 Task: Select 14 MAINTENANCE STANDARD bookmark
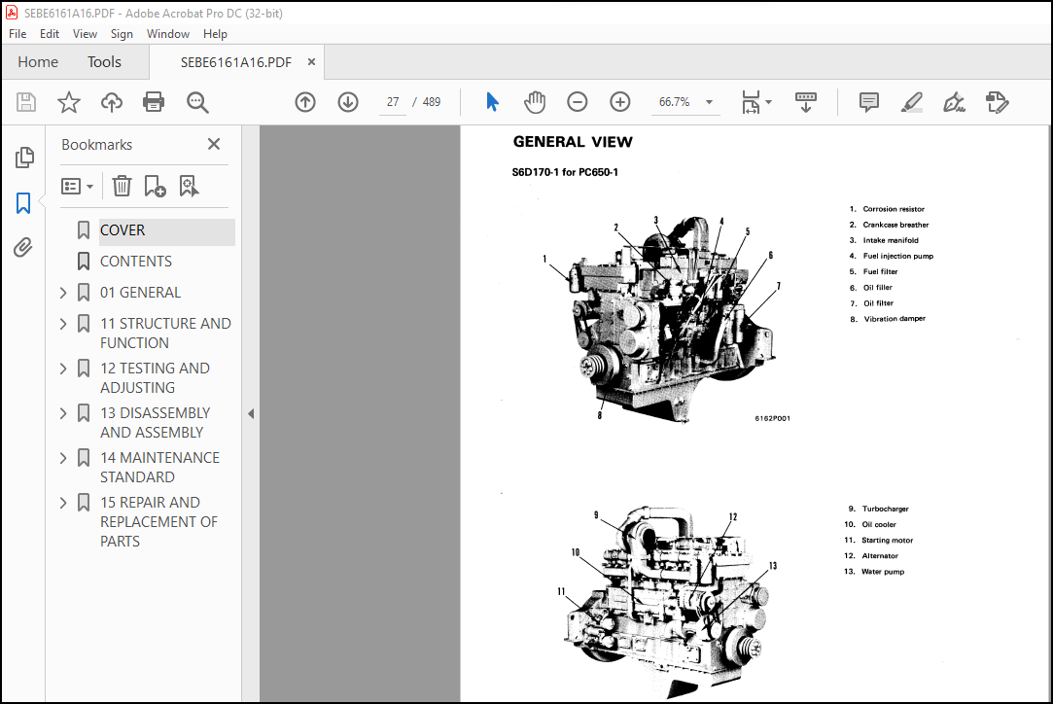coord(159,468)
